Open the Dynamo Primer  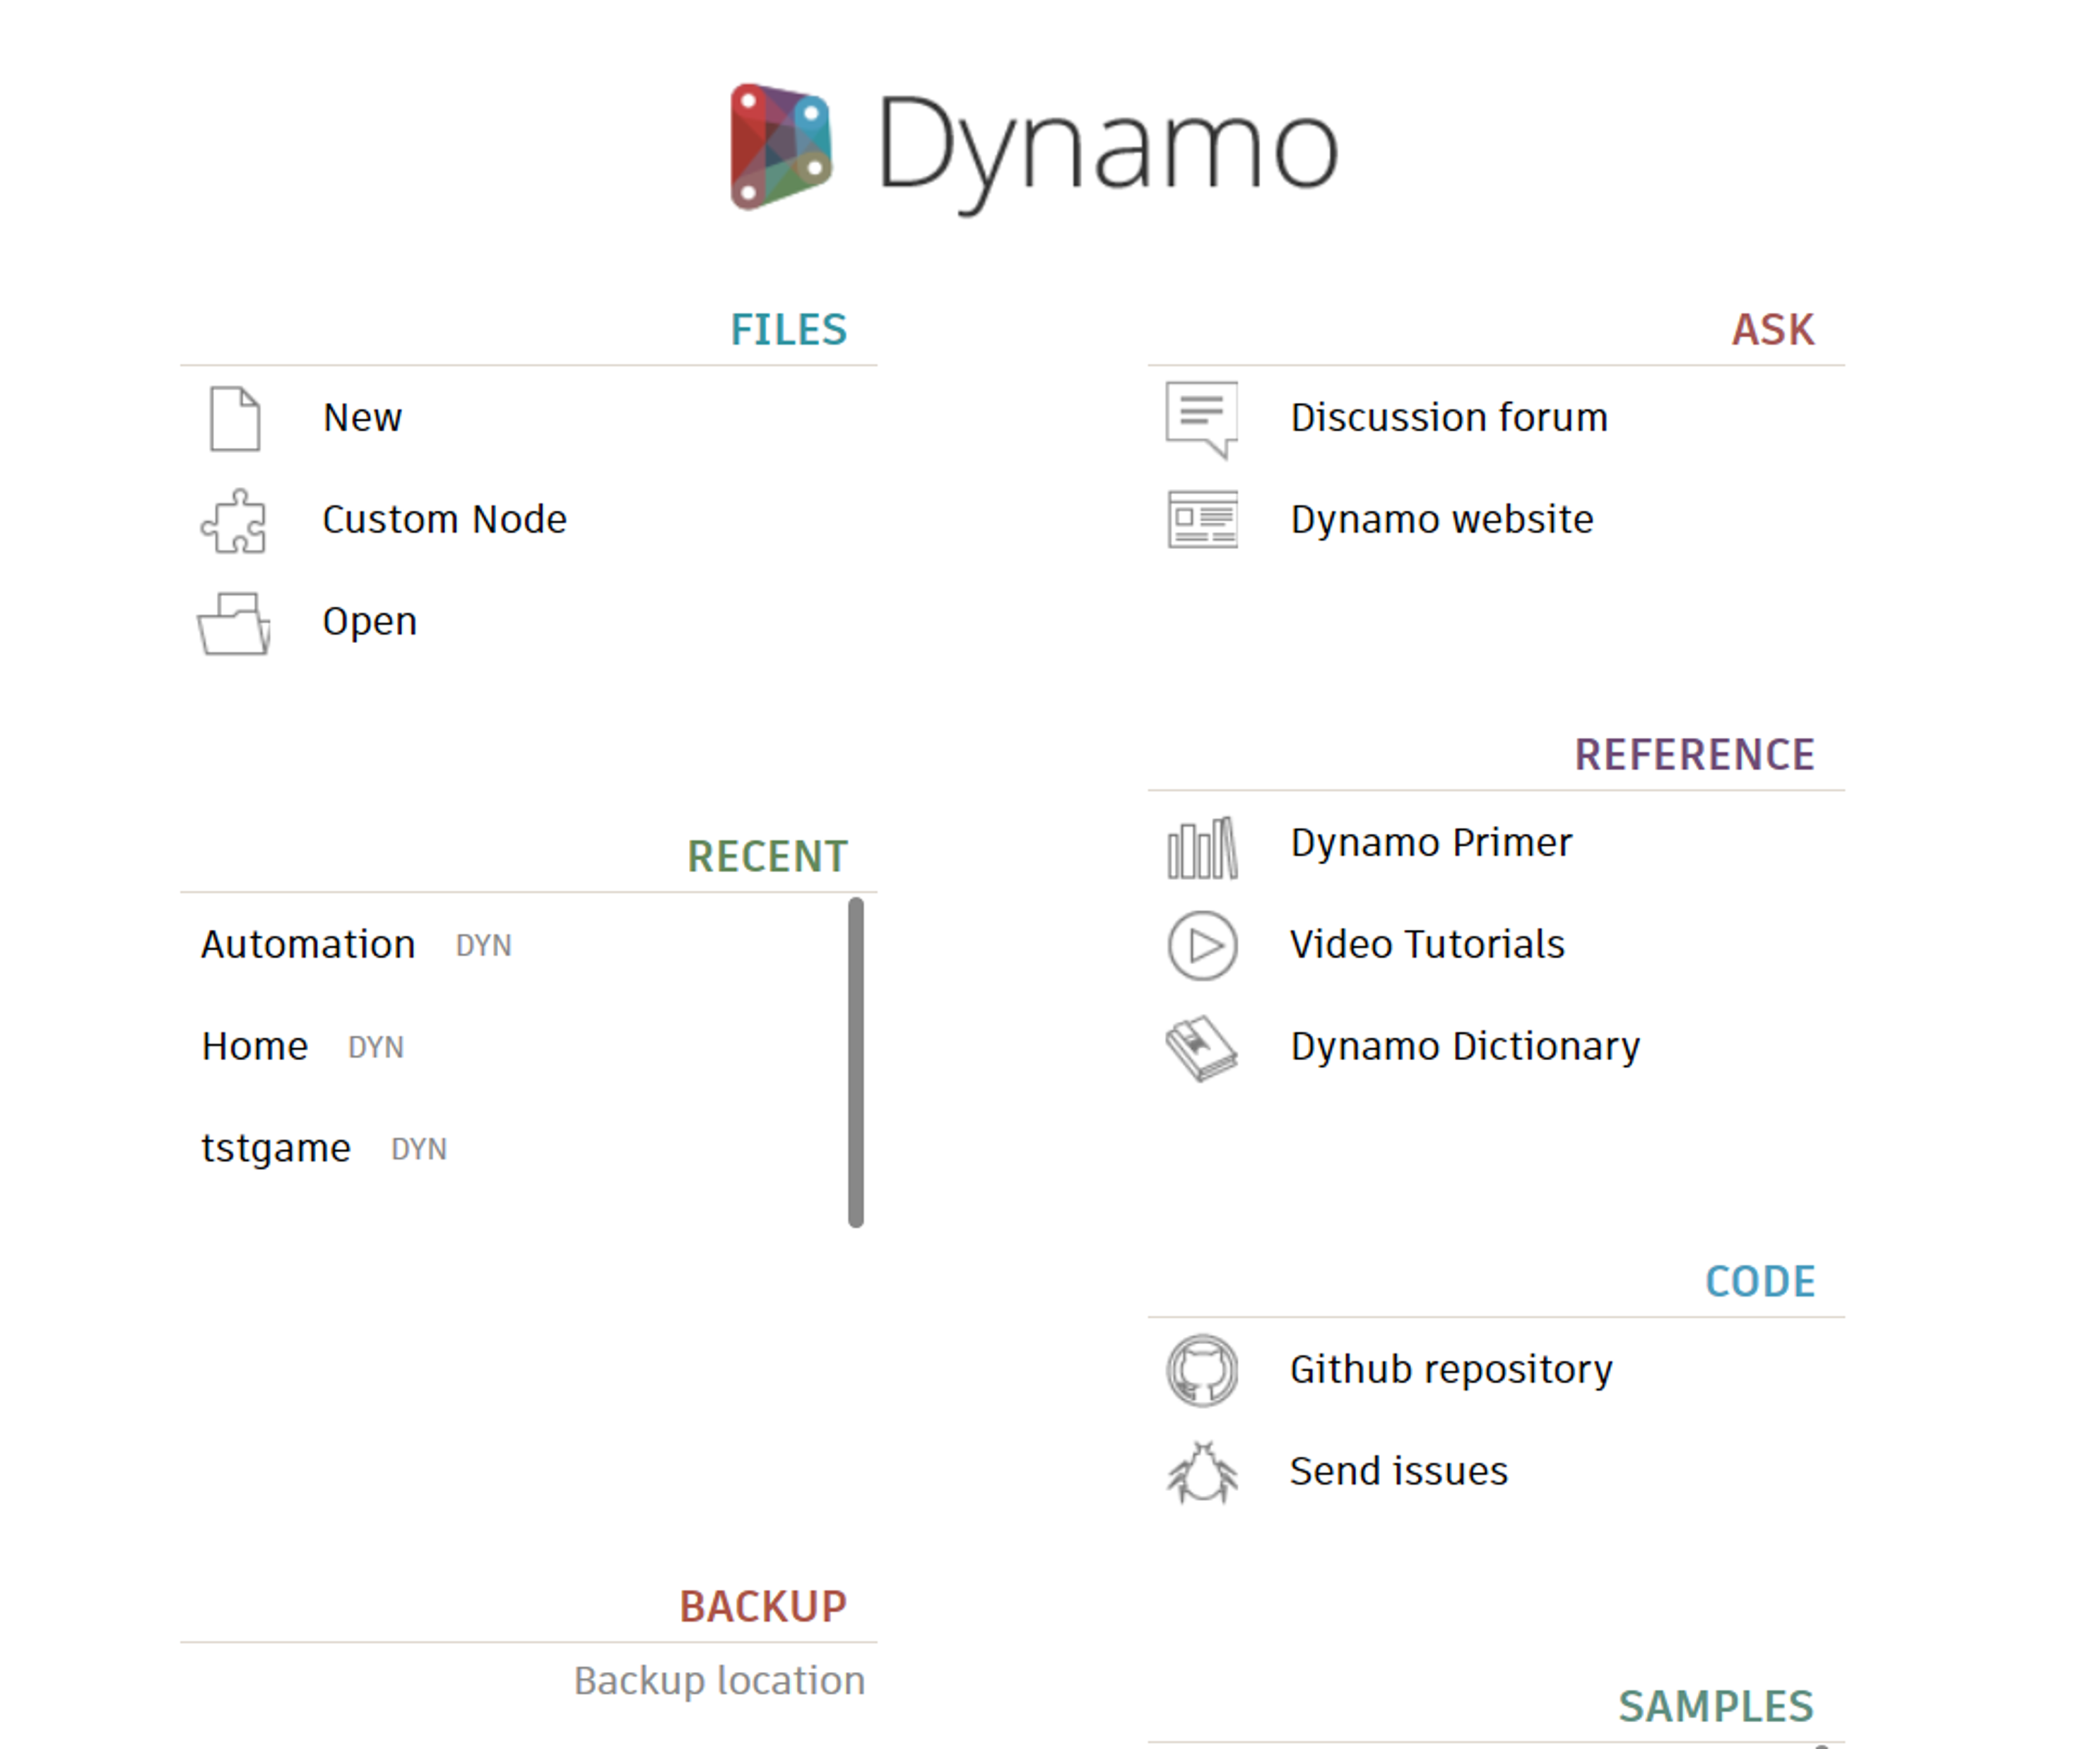[x=1431, y=843]
